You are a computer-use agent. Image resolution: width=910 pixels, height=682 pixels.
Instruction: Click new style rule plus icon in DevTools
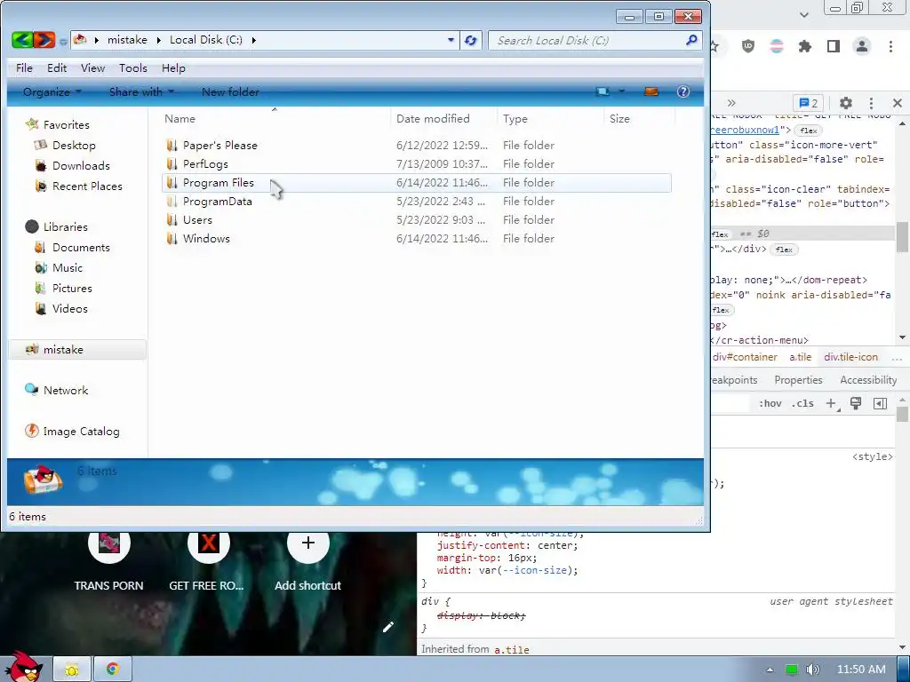pyautogui.click(x=832, y=404)
